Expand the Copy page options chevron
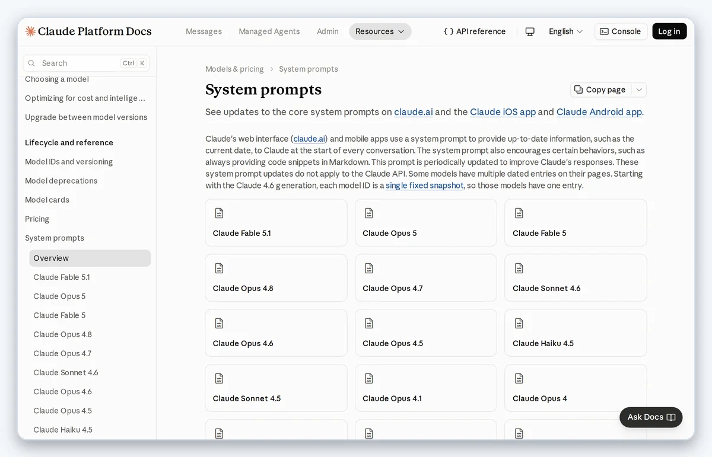 point(639,90)
